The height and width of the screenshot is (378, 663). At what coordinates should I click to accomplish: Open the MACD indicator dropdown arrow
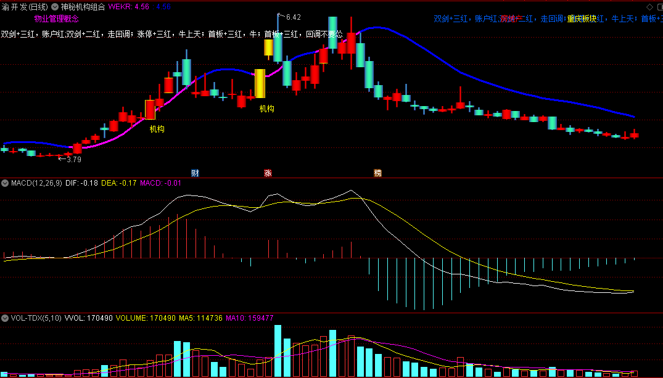(x=5, y=183)
